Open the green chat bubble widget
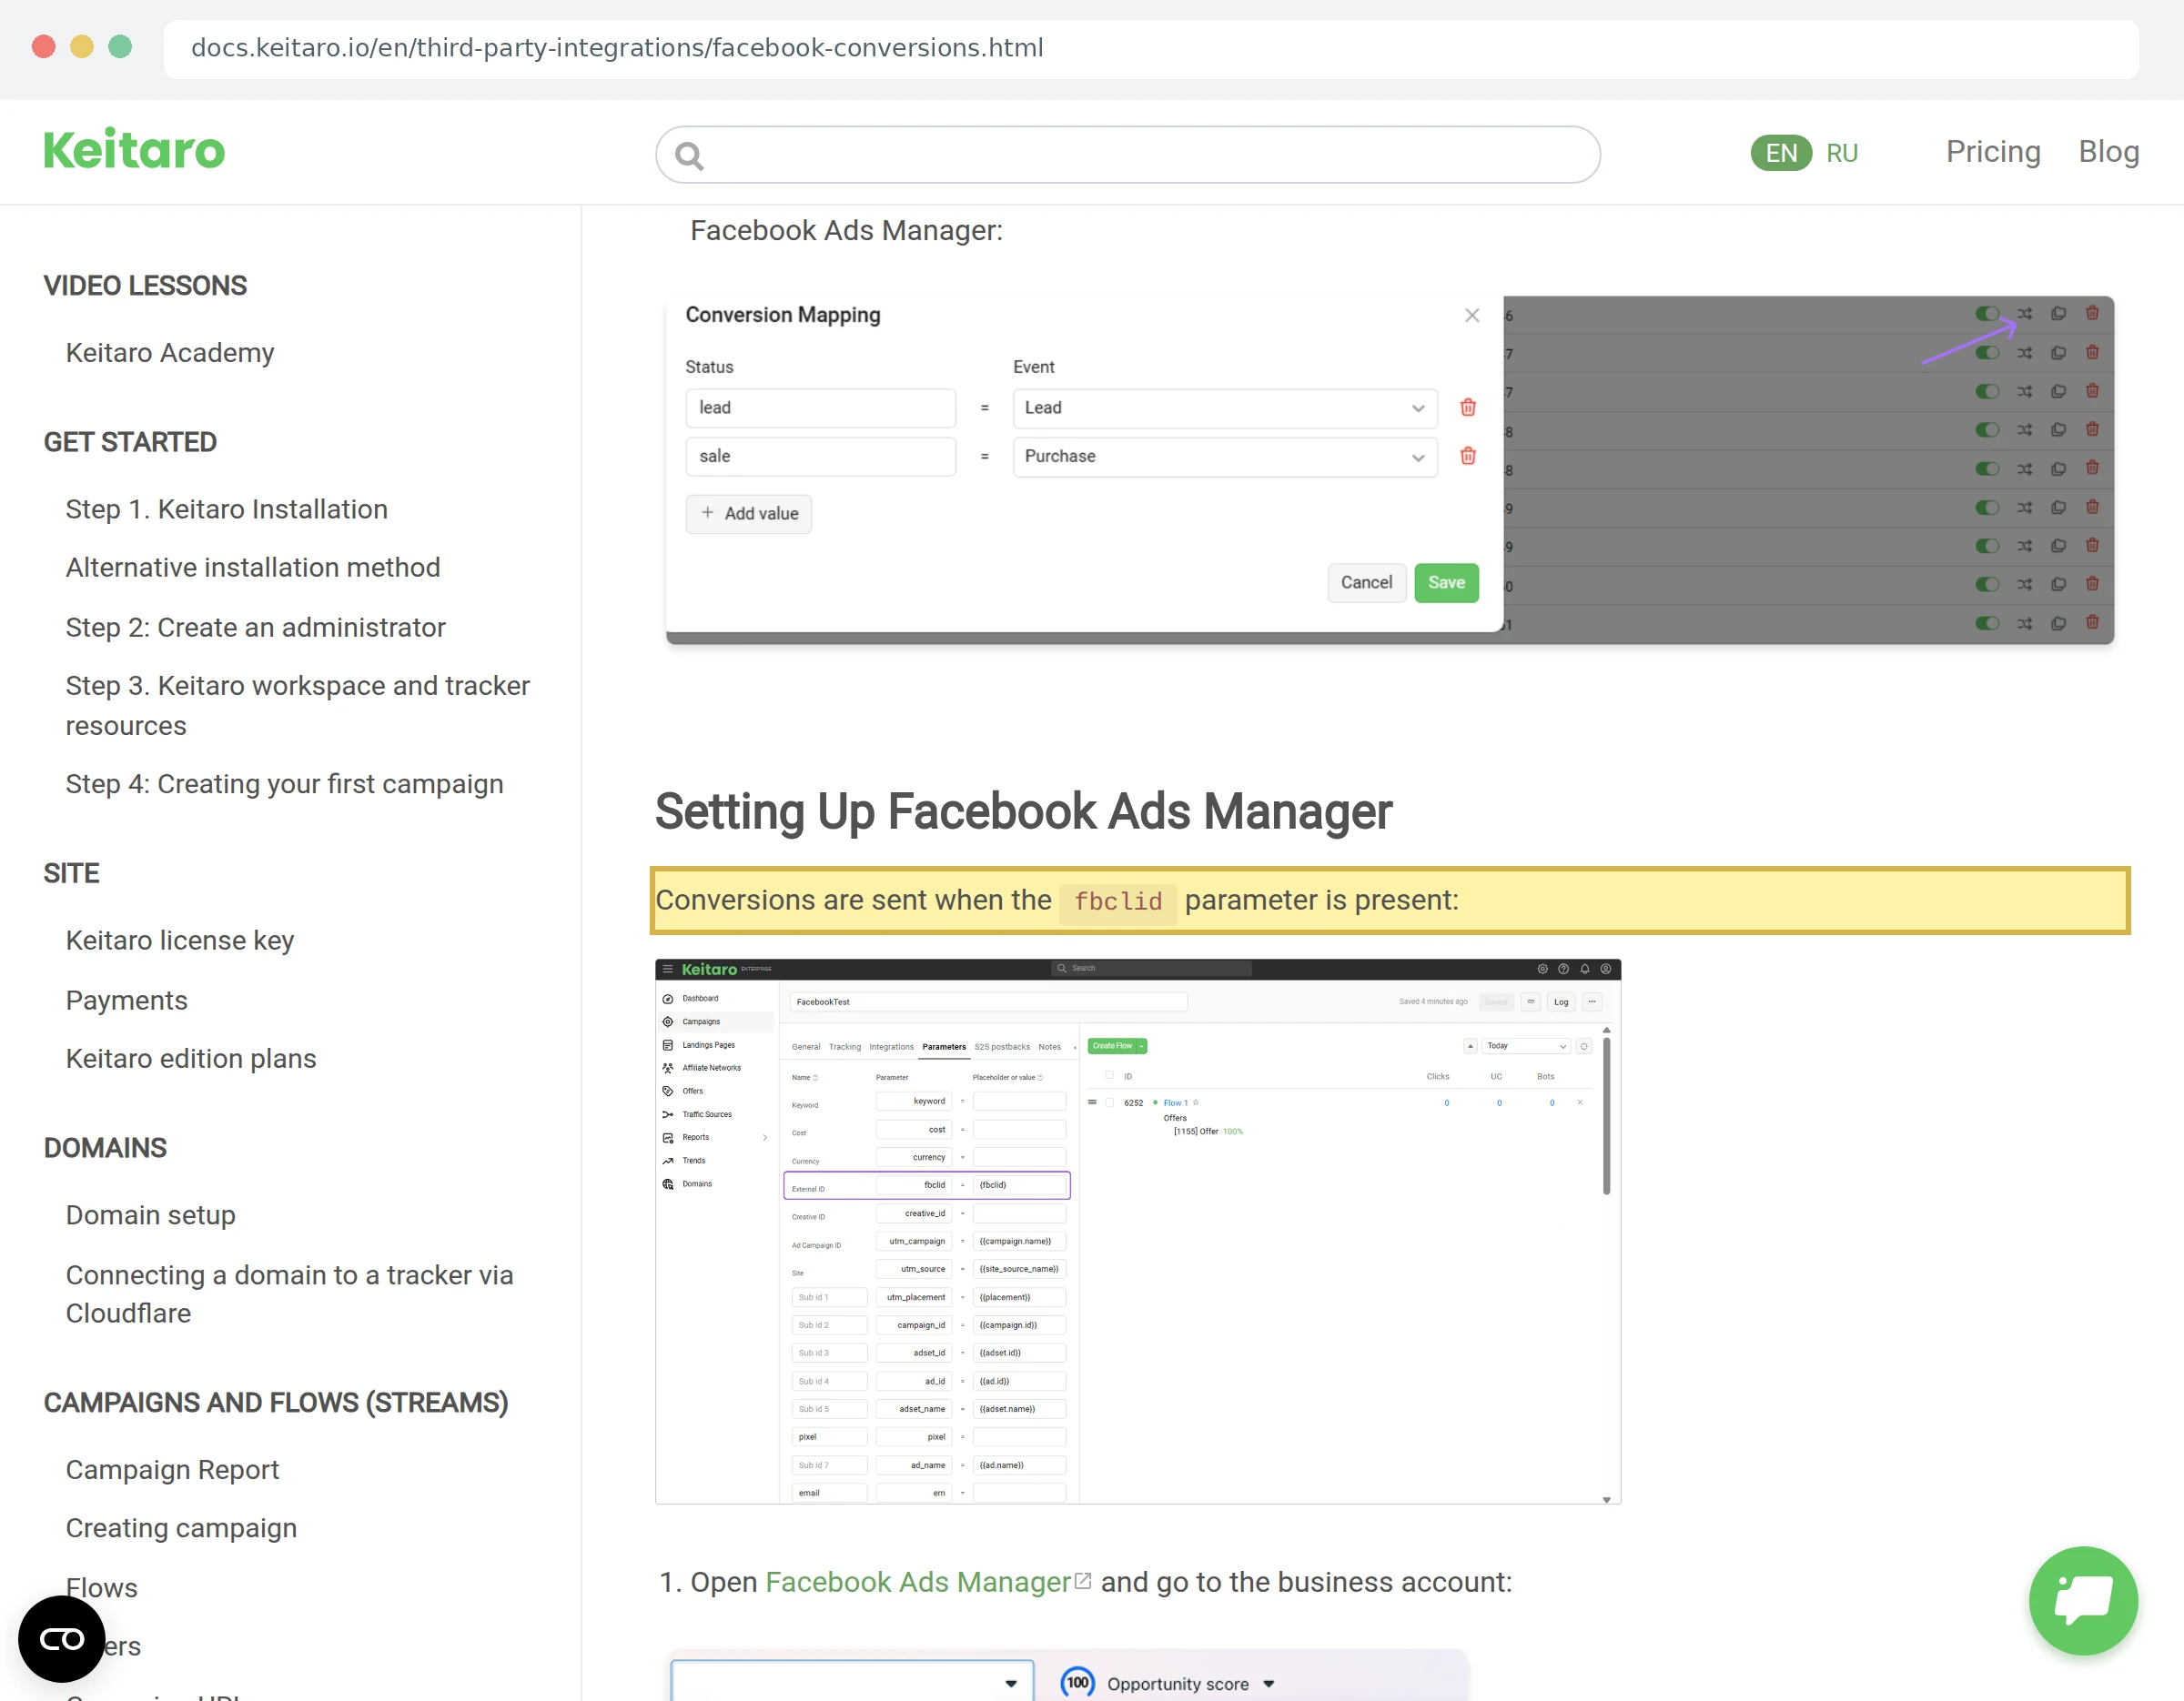Image resolution: width=2184 pixels, height=1701 pixels. point(2083,1600)
